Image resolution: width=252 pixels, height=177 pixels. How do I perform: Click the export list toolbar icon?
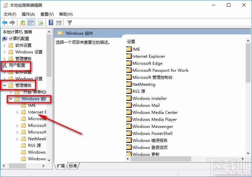click(x=41, y=23)
